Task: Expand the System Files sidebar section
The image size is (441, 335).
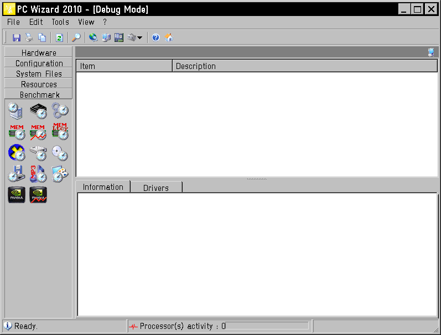Action: (x=39, y=73)
